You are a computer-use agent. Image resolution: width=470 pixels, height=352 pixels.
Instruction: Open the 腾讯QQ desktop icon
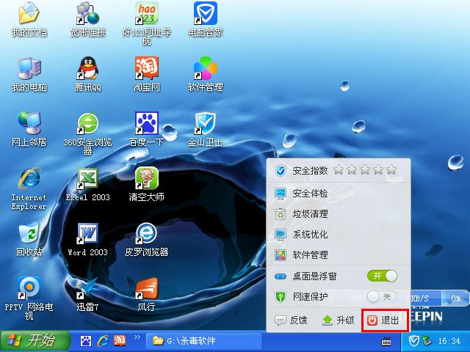pyautogui.click(x=88, y=69)
